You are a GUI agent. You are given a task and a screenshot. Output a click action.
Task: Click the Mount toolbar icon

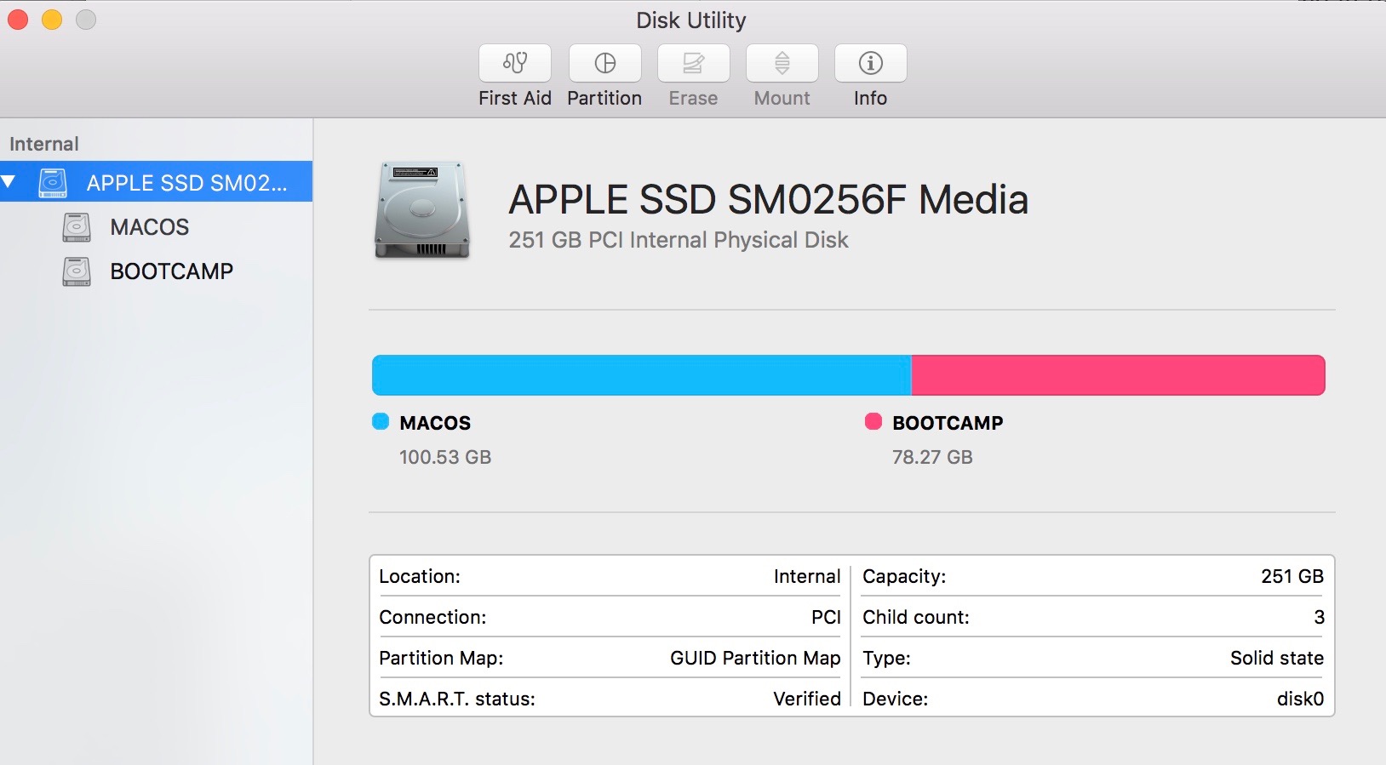pos(782,63)
